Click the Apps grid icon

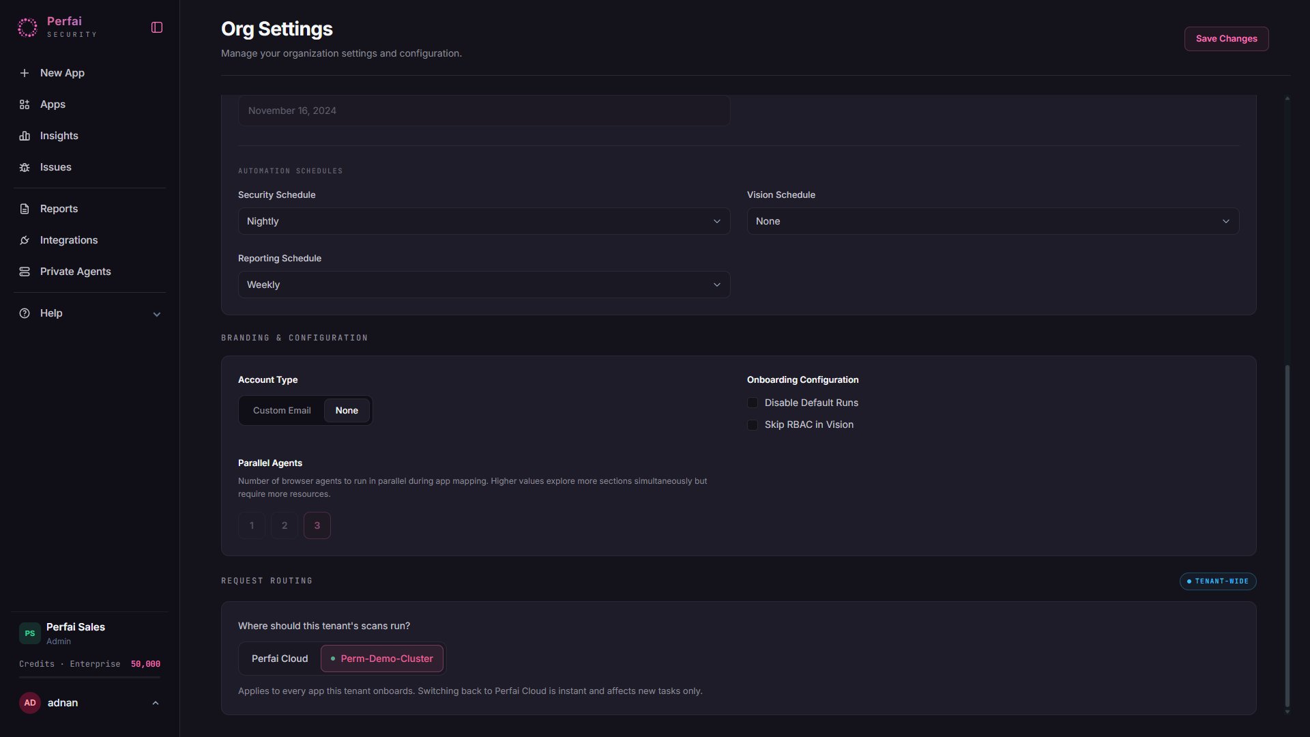tap(25, 104)
